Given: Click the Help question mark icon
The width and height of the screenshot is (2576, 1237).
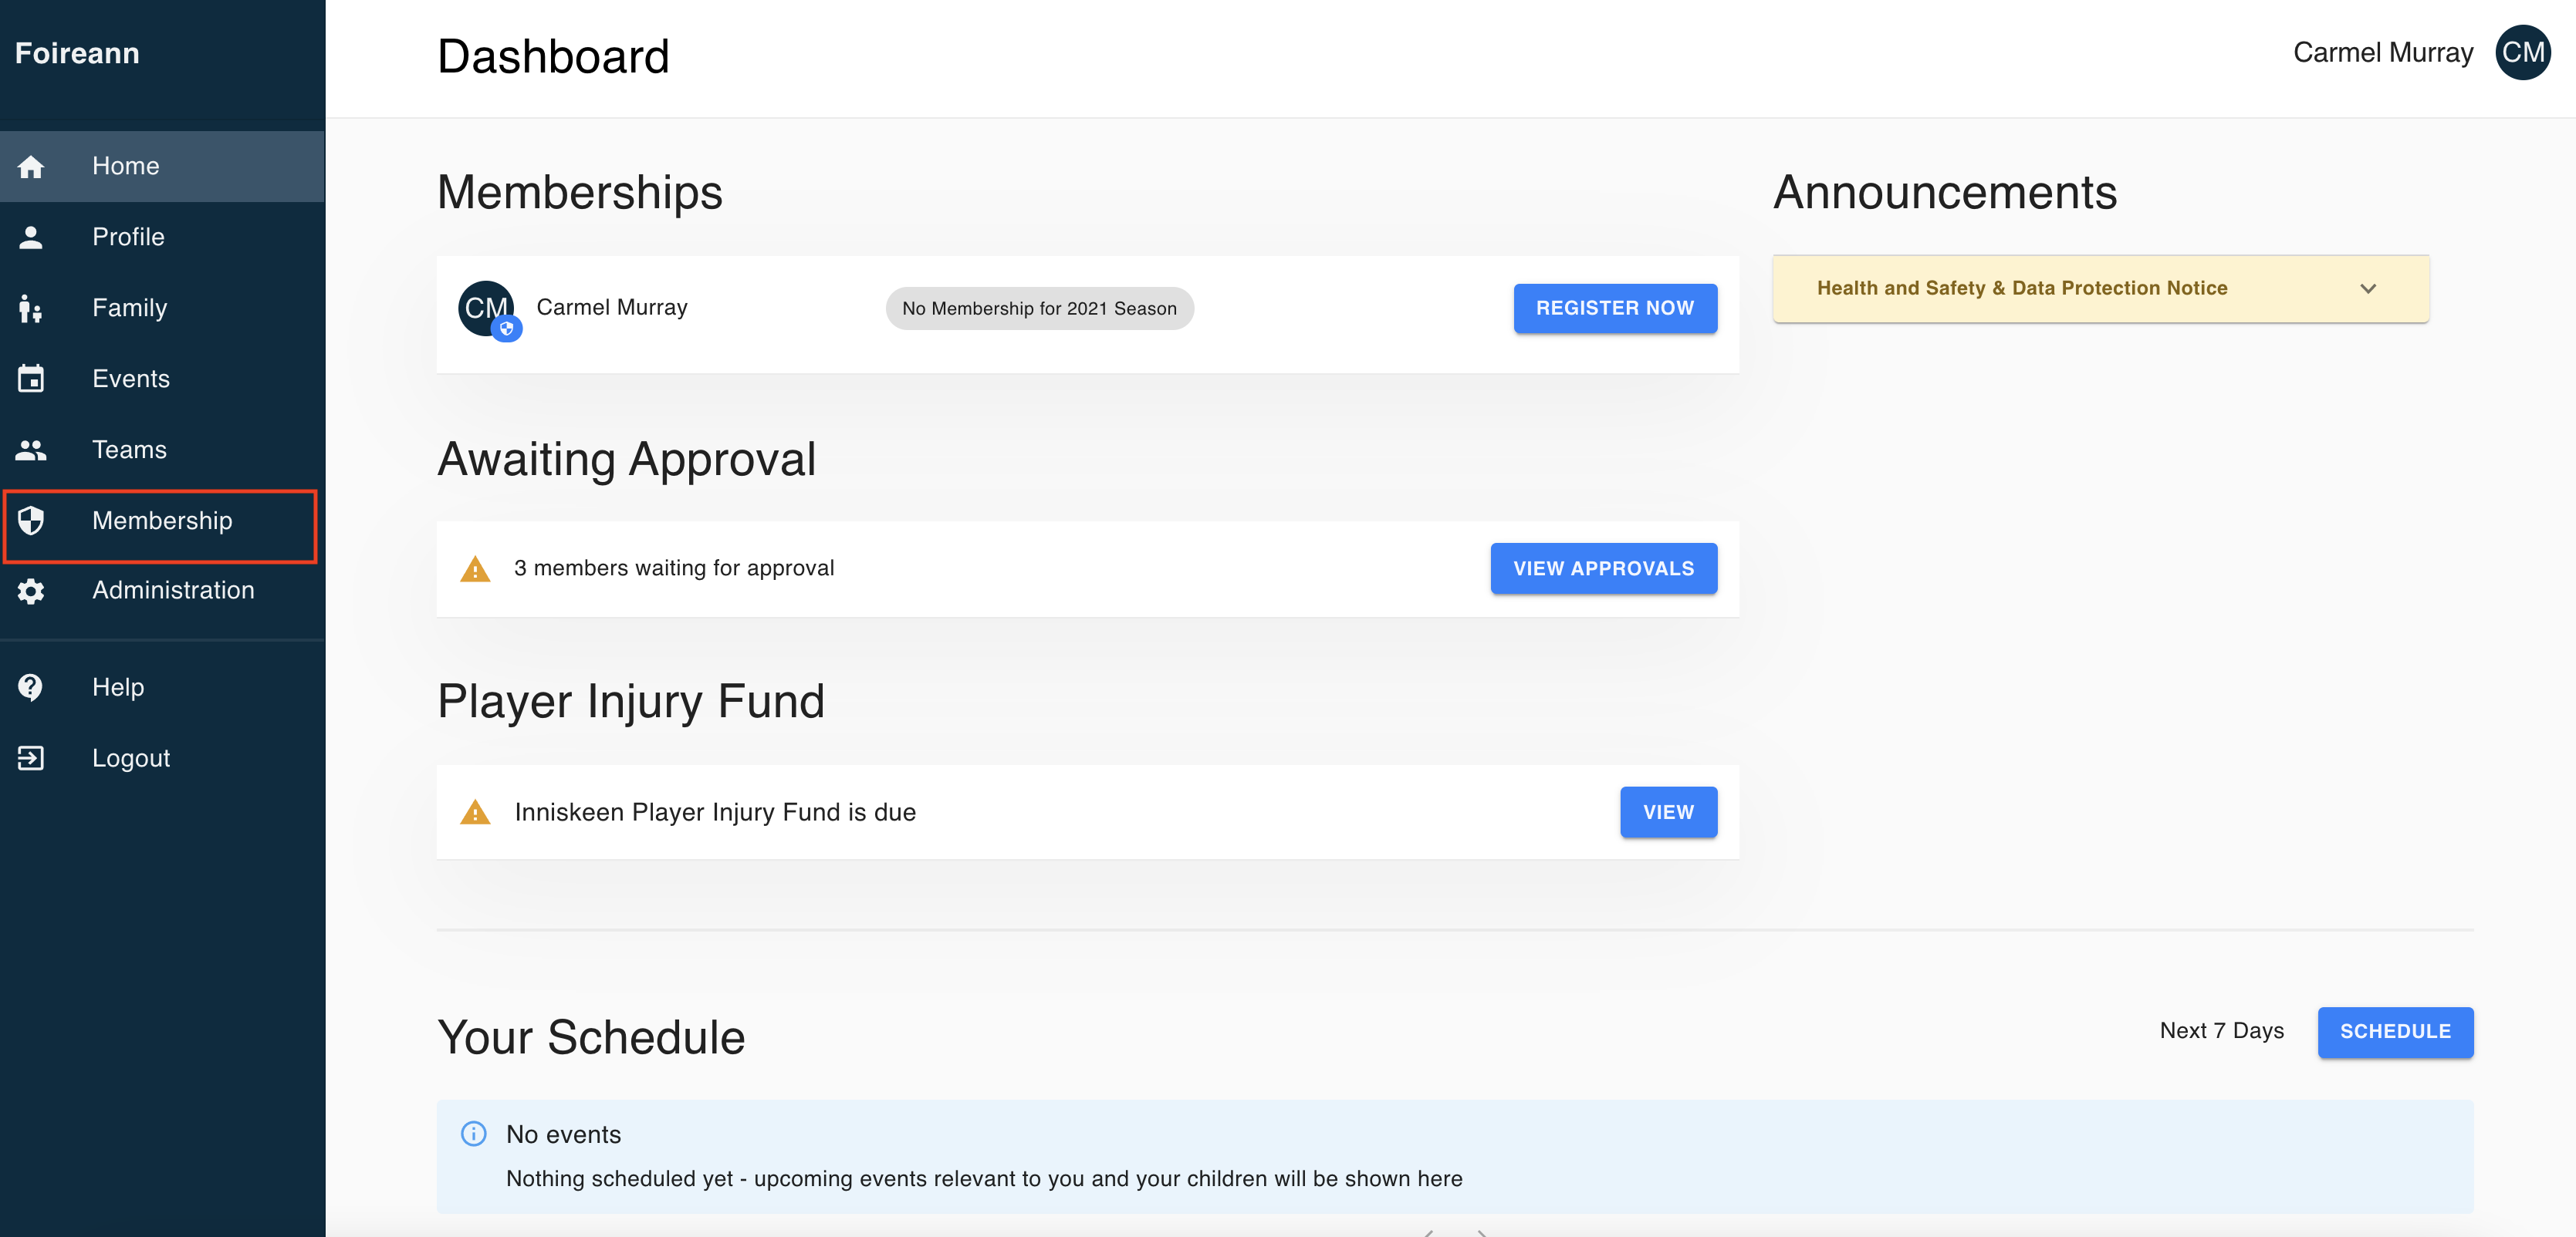Looking at the screenshot, I should [31, 687].
